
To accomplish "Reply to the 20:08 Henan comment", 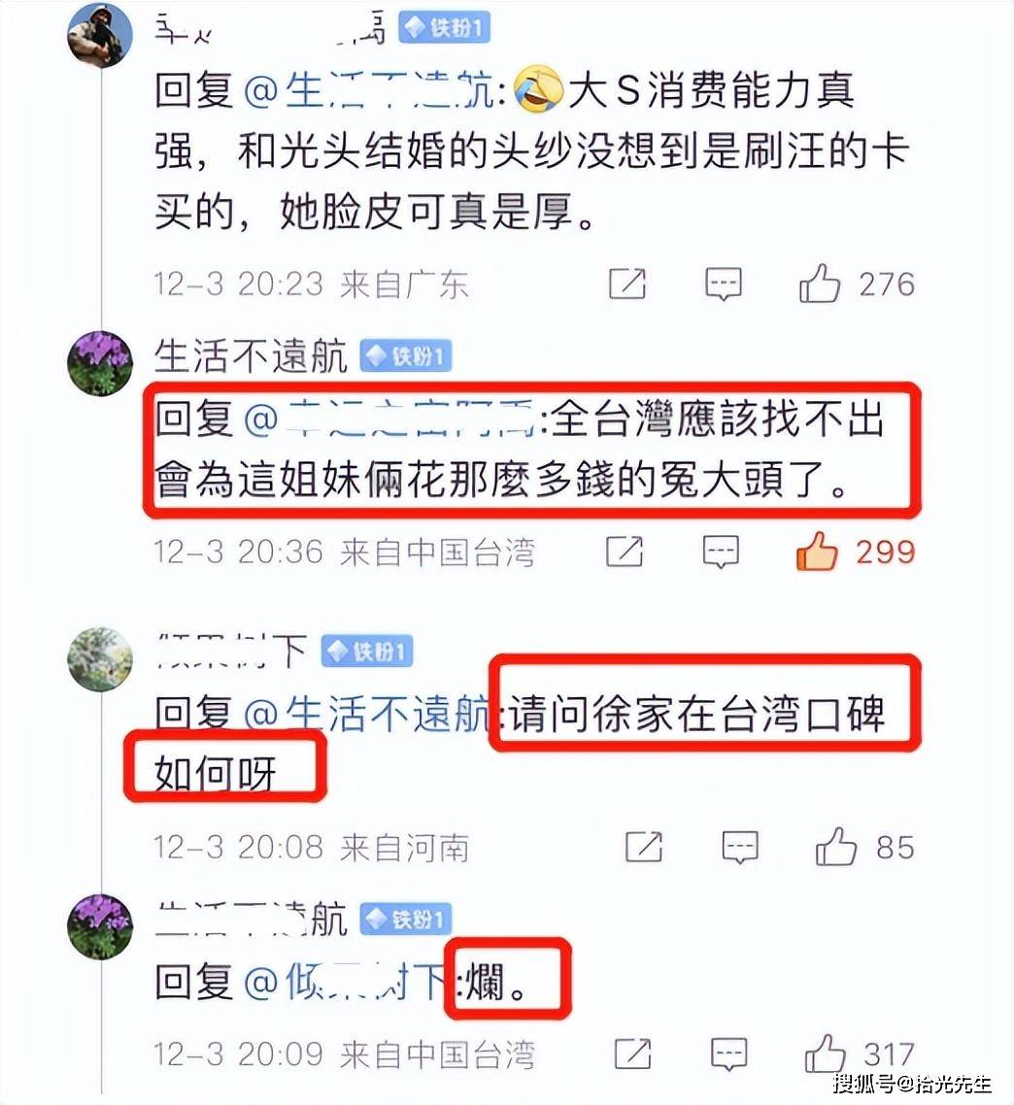I will [740, 847].
